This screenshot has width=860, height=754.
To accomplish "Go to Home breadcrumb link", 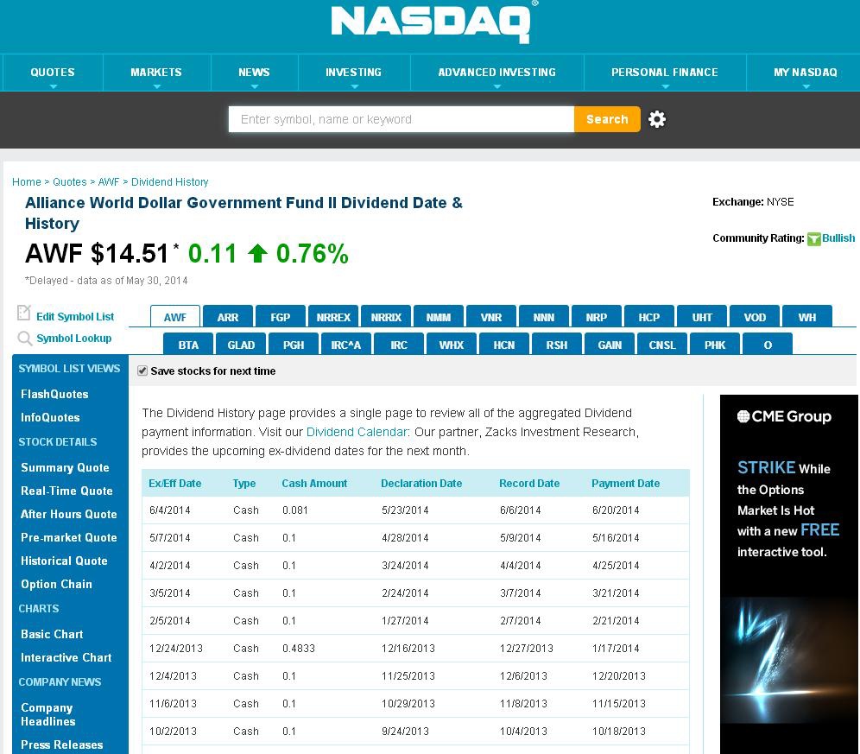I will click(26, 181).
